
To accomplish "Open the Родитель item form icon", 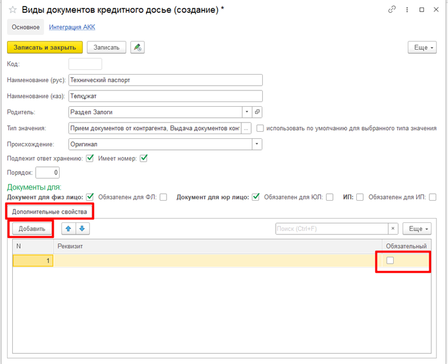I will (x=257, y=112).
